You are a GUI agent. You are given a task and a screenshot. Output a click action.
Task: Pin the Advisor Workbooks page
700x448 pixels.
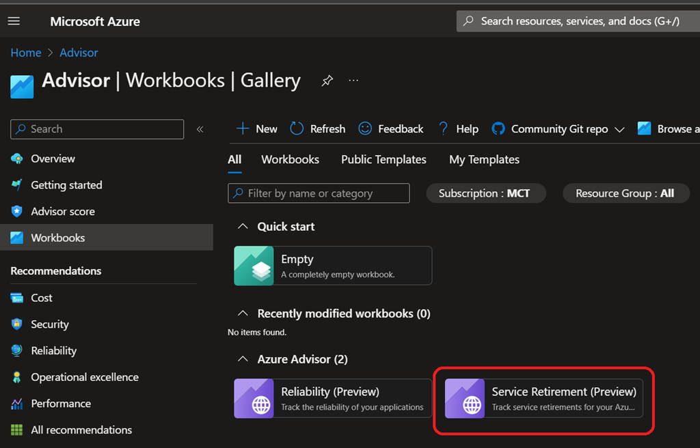[327, 81]
